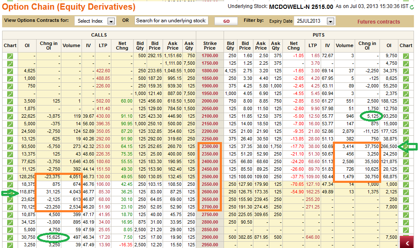Open calls chart icon for strike 2900.00
The height and width of the screenshot is (248, 419).
click(10, 237)
